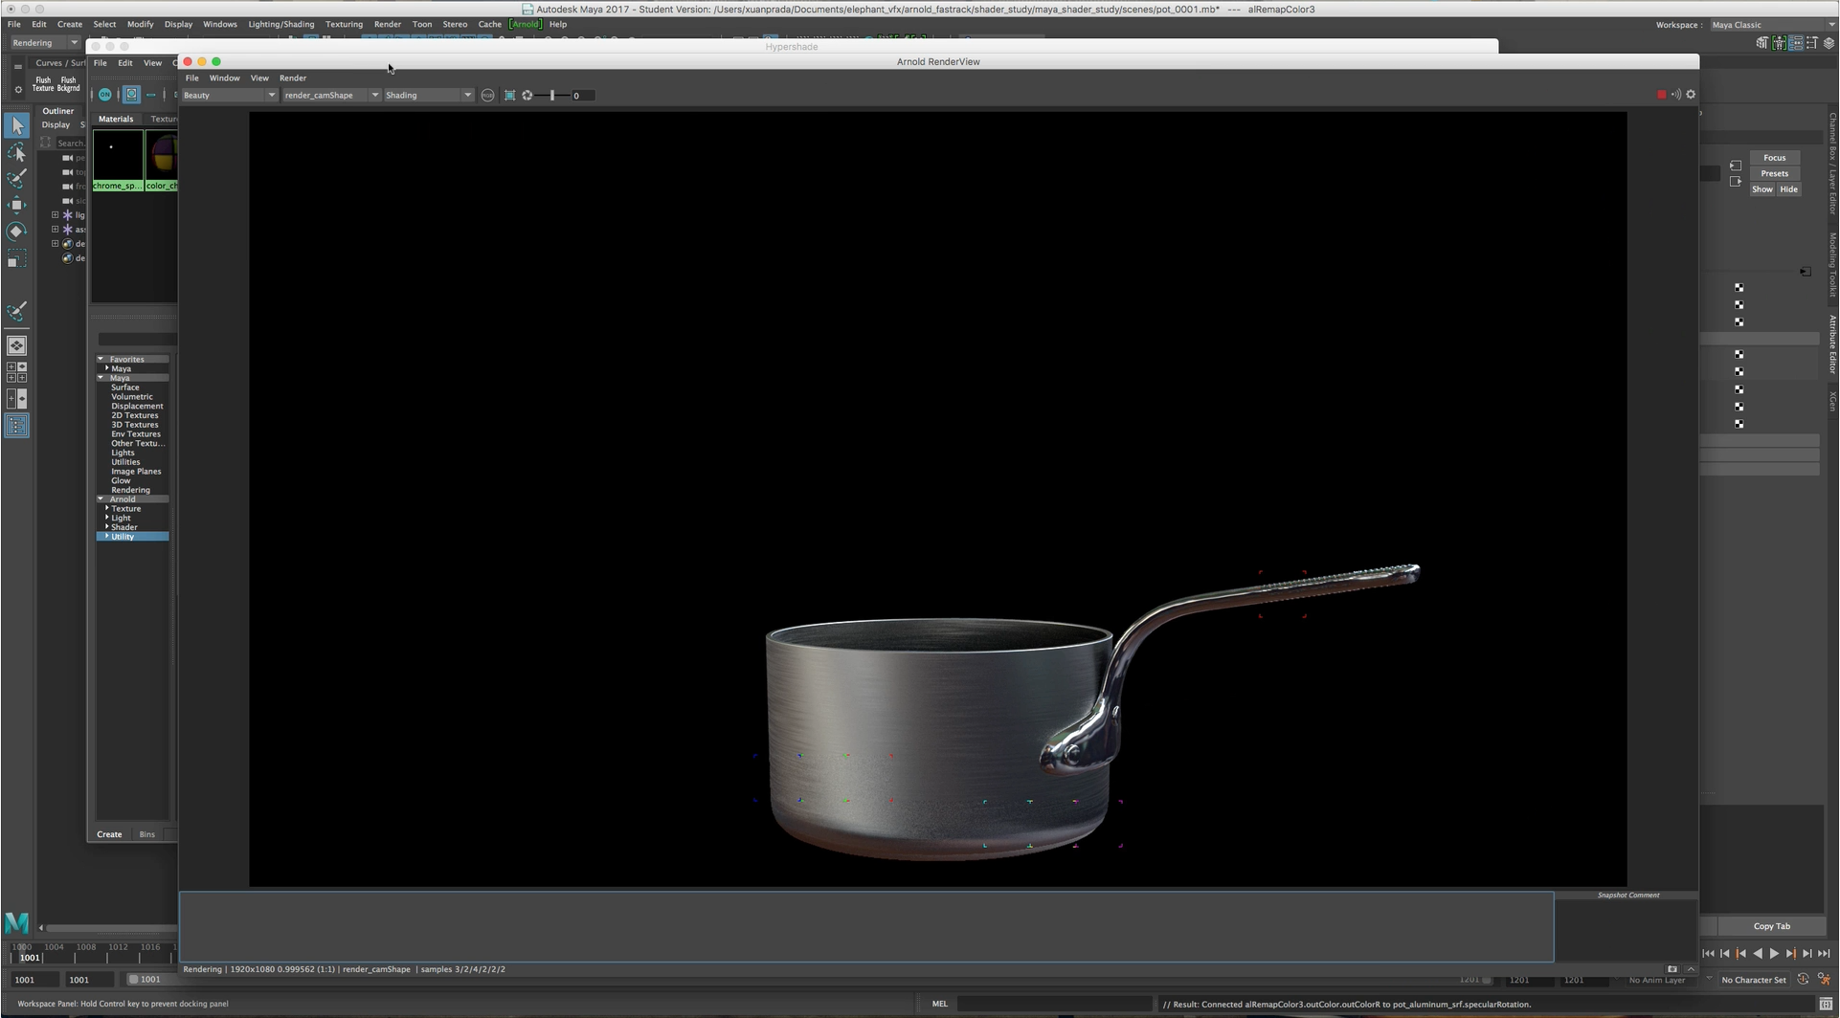Click the Hide button
The width and height of the screenshot is (1840, 1018).
coord(1788,189)
